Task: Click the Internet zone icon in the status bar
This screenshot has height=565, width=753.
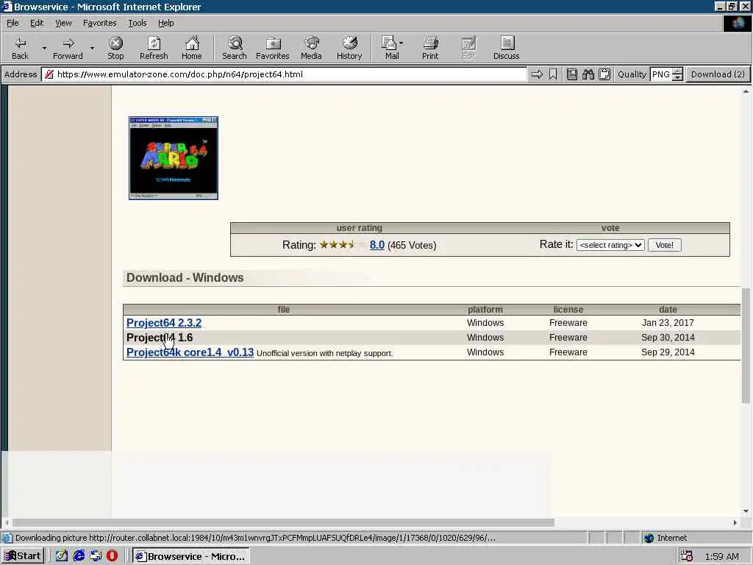Action: coord(649,538)
